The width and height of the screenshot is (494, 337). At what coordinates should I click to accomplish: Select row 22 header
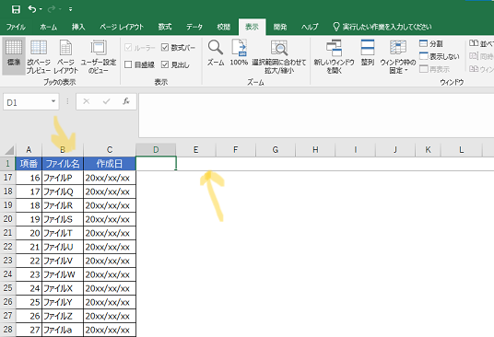(x=7, y=247)
